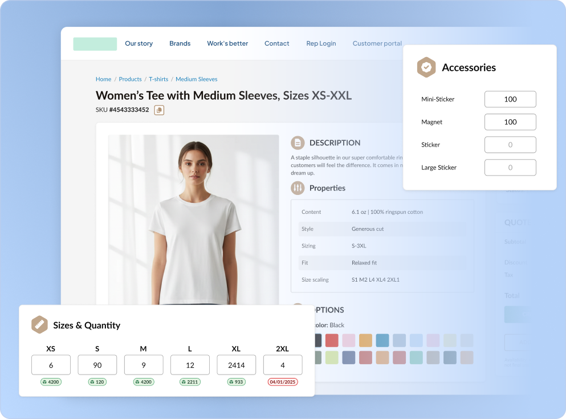
Task: Click the T-shirts breadcrumb link
Action: click(x=158, y=79)
